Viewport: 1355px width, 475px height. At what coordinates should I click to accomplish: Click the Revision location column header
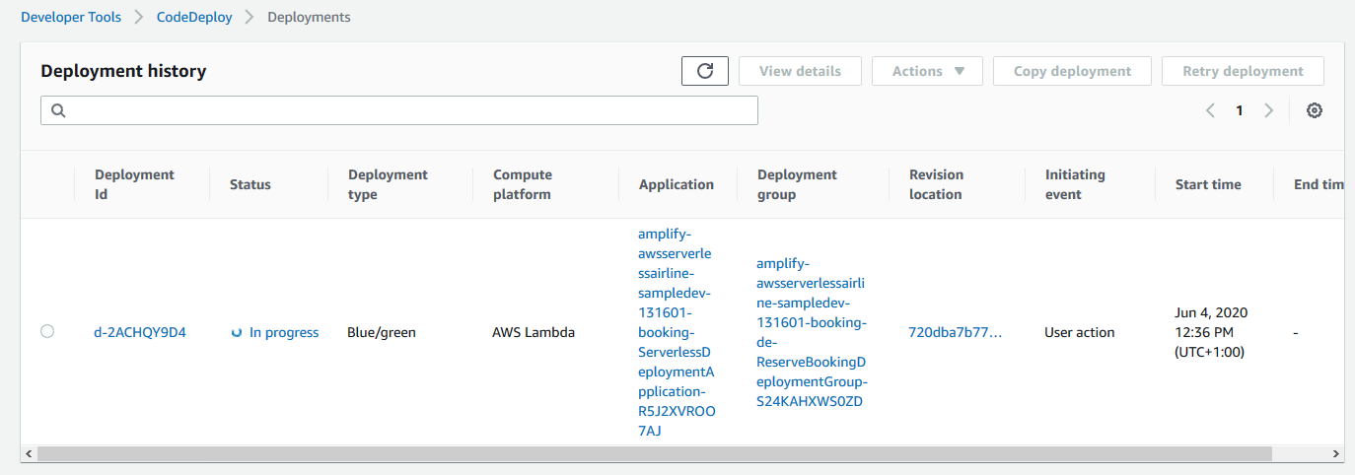point(937,184)
